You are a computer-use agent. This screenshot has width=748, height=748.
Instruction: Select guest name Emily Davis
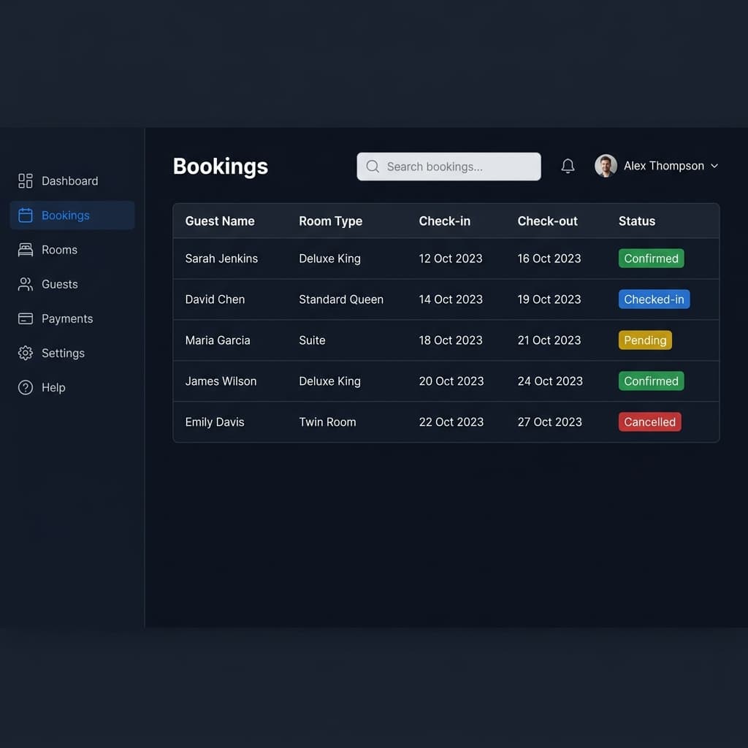coord(215,421)
